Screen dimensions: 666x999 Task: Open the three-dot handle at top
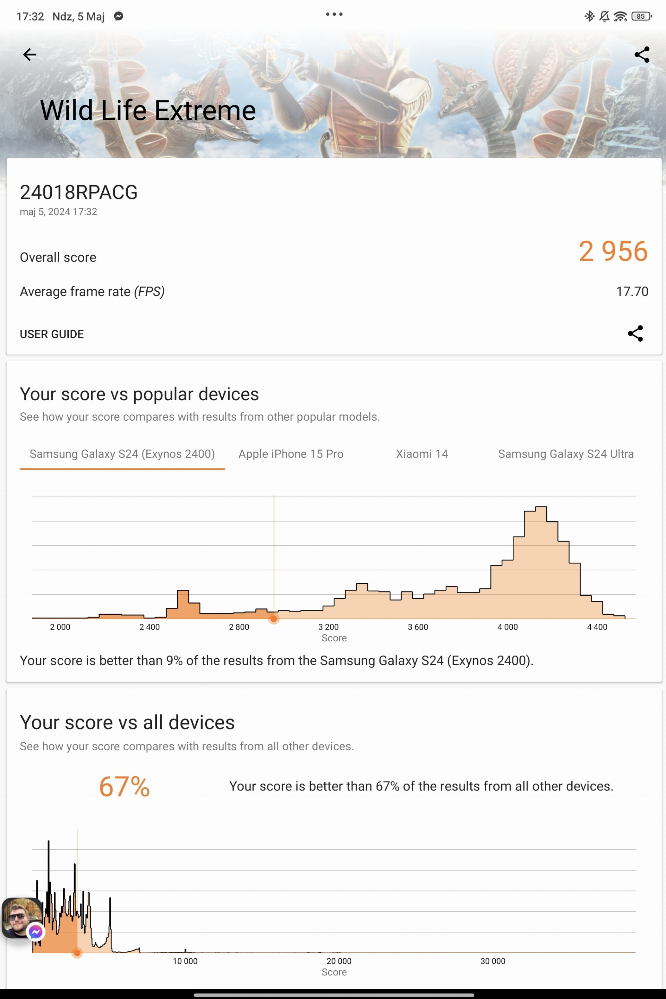click(x=334, y=14)
